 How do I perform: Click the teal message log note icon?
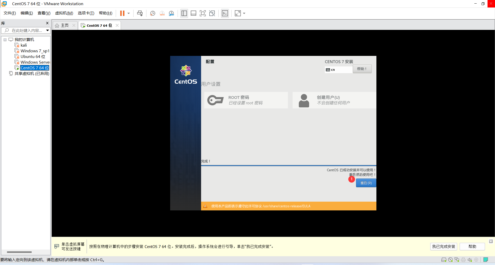[486, 260]
